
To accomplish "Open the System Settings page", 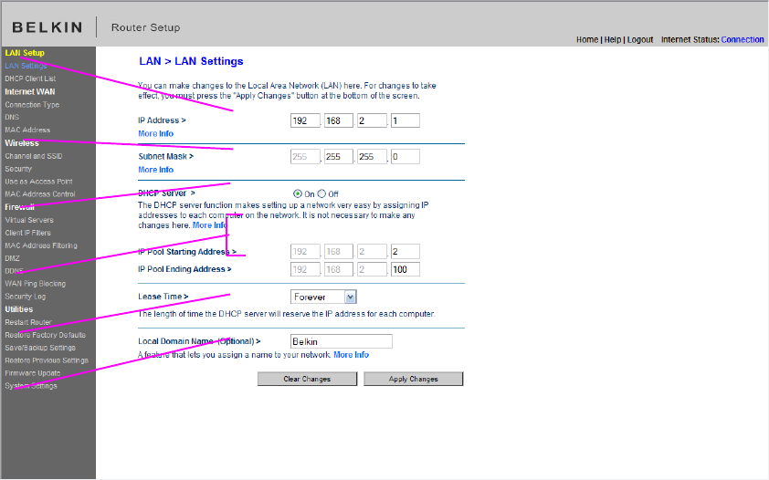I will coord(31,386).
